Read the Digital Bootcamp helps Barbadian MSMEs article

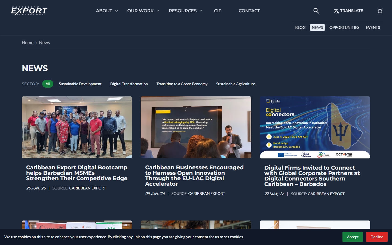(x=77, y=173)
